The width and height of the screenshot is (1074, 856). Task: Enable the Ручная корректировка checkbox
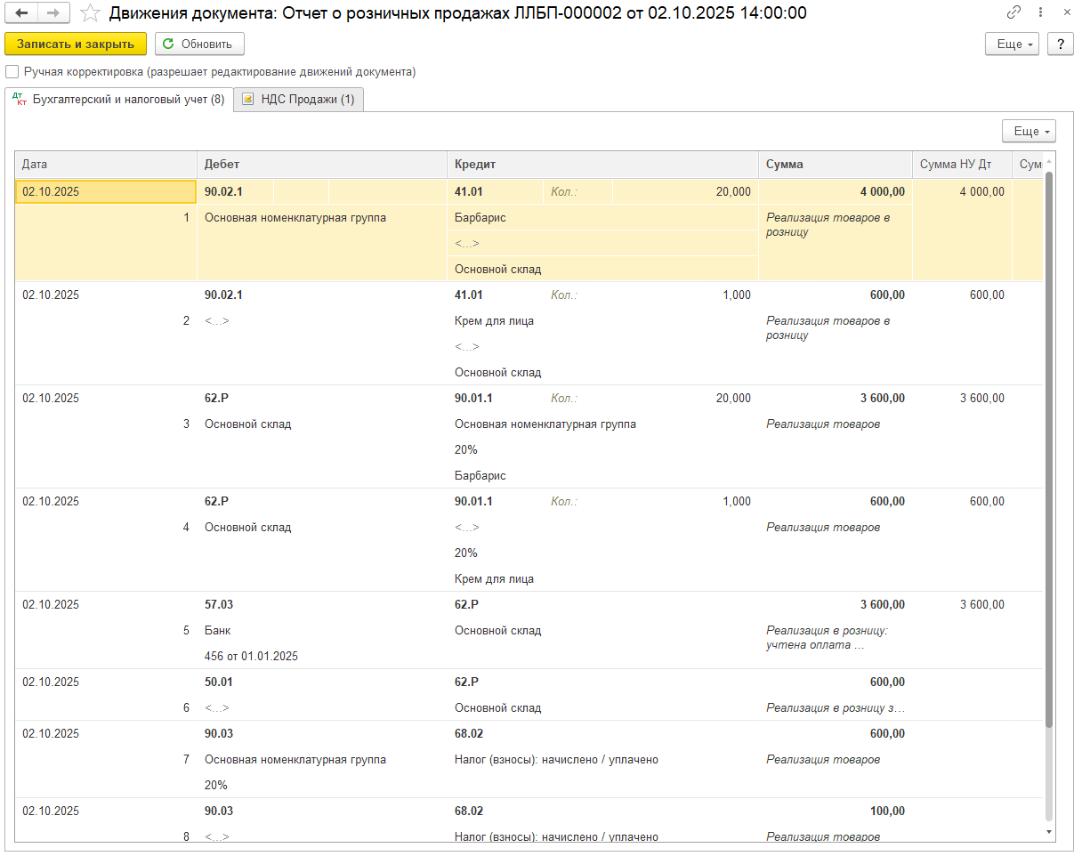click(x=12, y=72)
